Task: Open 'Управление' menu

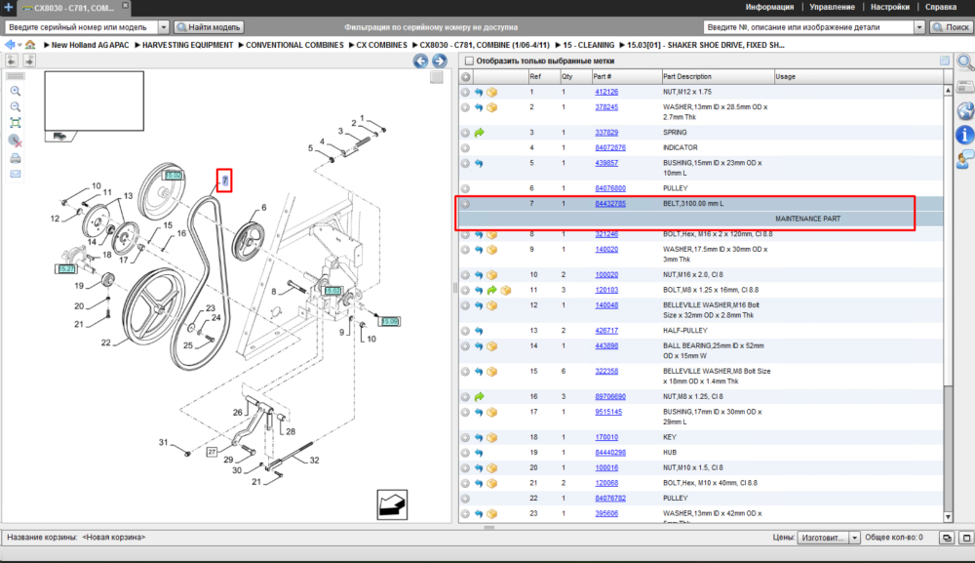Action: pos(832,7)
